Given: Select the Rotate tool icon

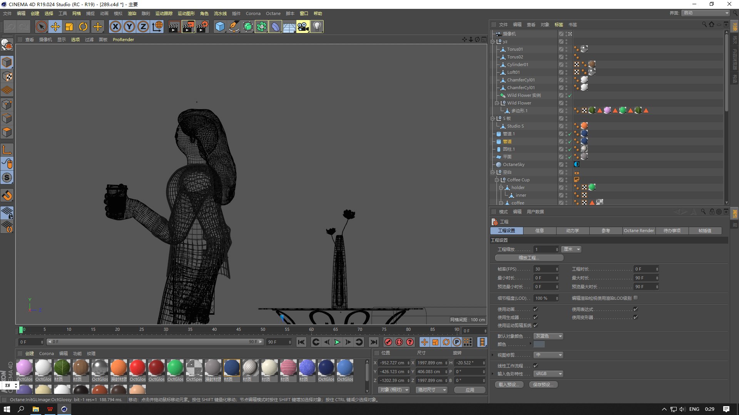Looking at the screenshot, I should [83, 27].
